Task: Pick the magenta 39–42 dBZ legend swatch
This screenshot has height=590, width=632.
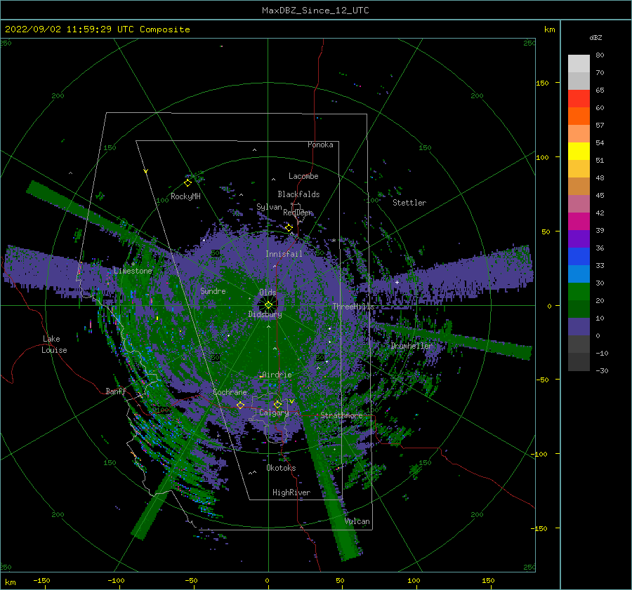Action: point(579,221)
